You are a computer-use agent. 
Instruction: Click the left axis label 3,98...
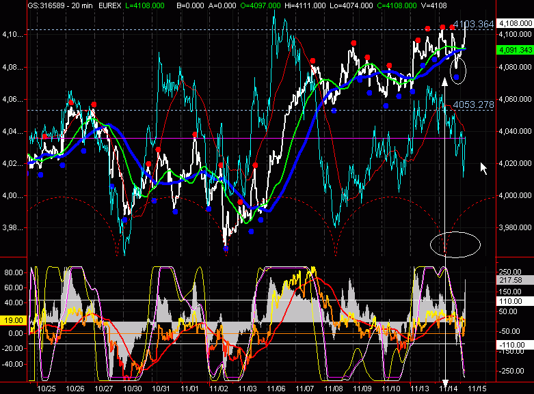pyautogui.click(x=13, y=227)
